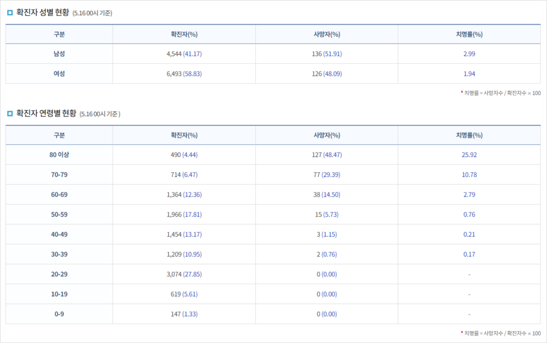Click the 0 (0.00) deaths in 20-29 row
This screenshot has height=343, width=547.
click(x=327, y=274)
